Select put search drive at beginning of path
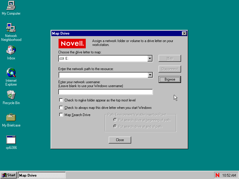This screenshot has height=179, width=239. 115,120
